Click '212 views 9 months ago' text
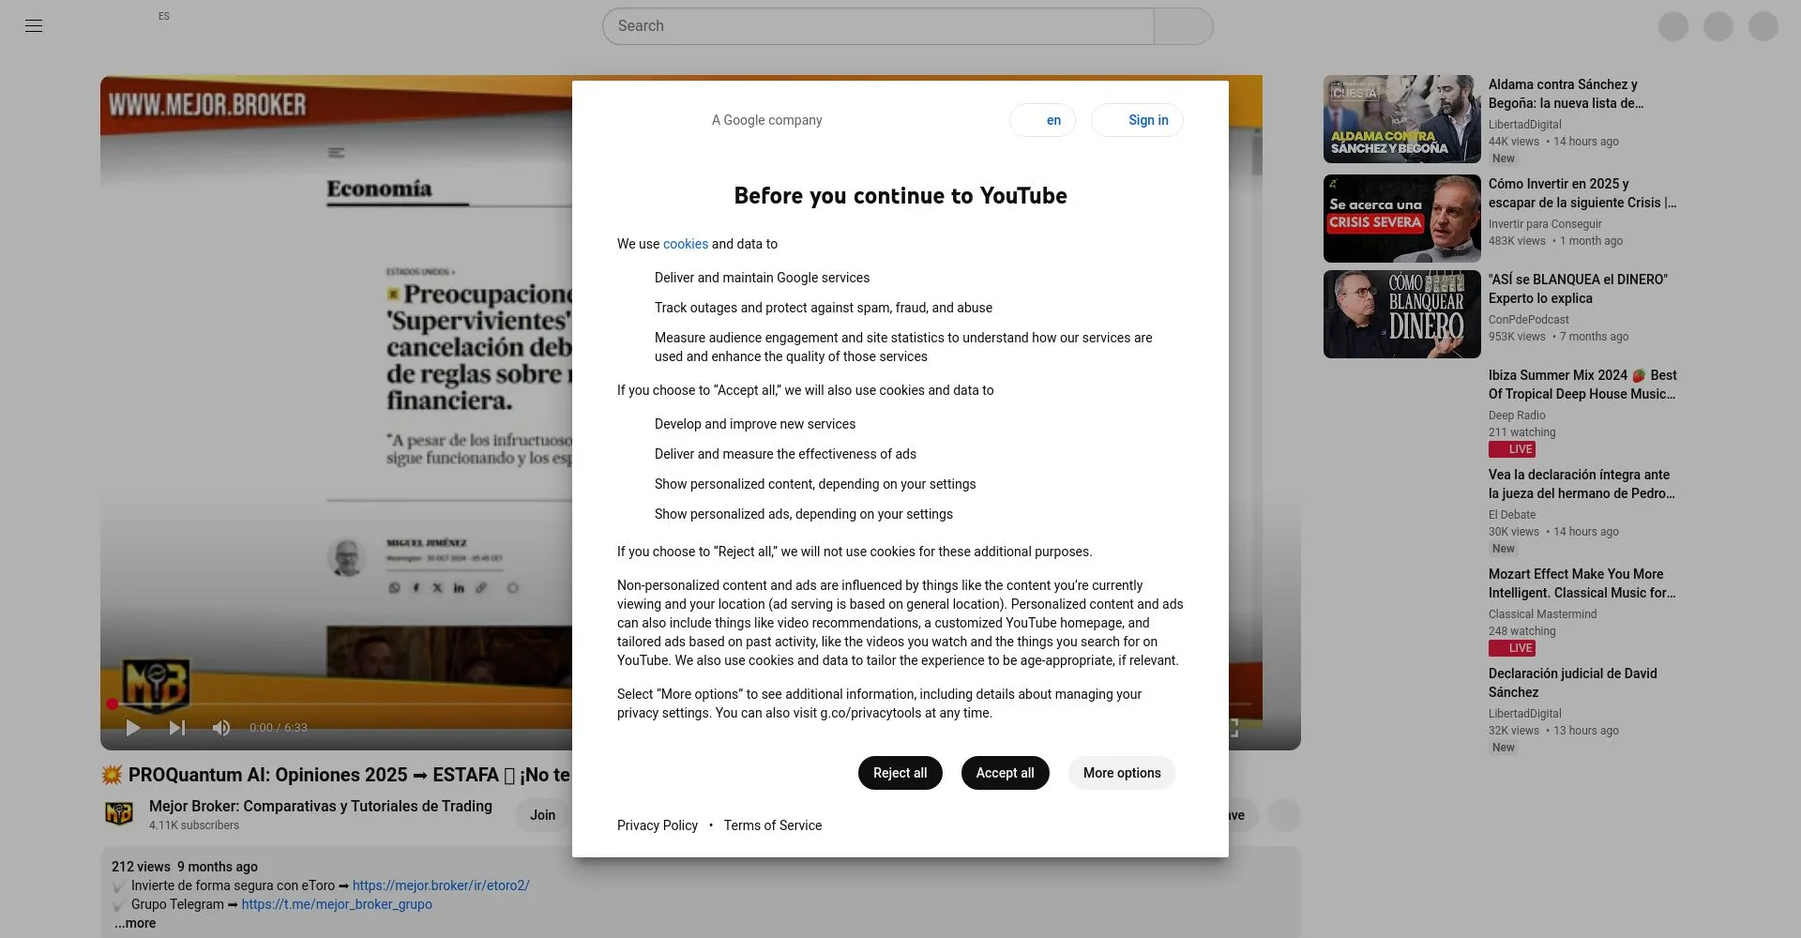This screenshot has height=938, width=1801. 185,867
